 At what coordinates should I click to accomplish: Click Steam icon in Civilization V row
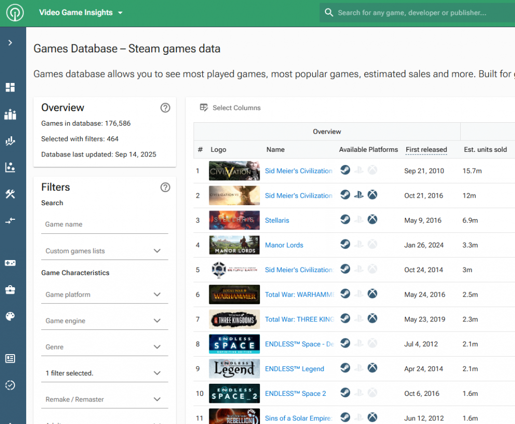point(345,170)
